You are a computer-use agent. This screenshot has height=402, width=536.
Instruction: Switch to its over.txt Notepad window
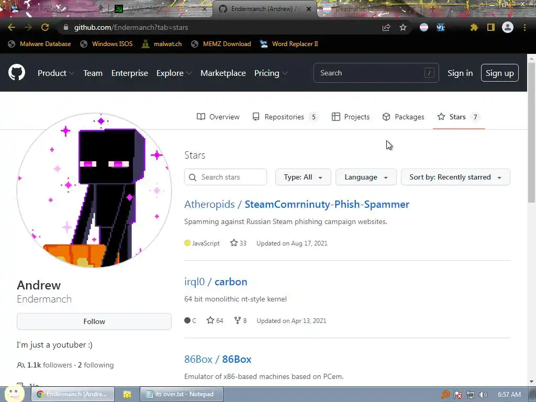click(182, 394)
